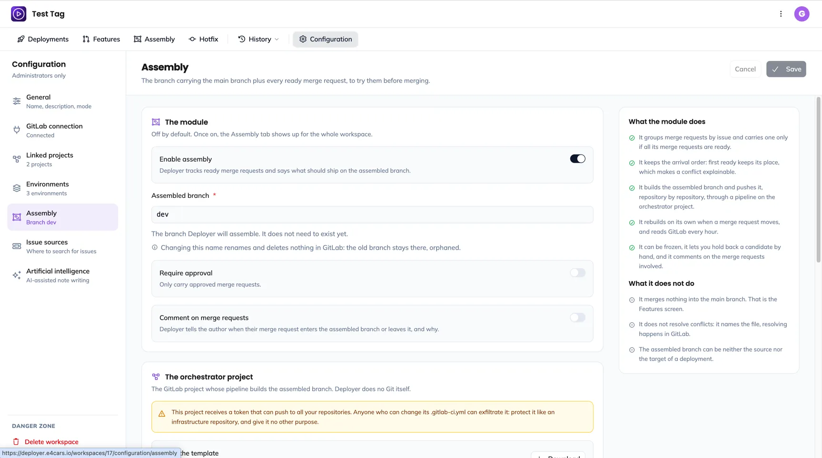This screenshot has width=822, height=458.
Task: Click the Artificial intelligence sparkles icon
Action: point(17,275)
